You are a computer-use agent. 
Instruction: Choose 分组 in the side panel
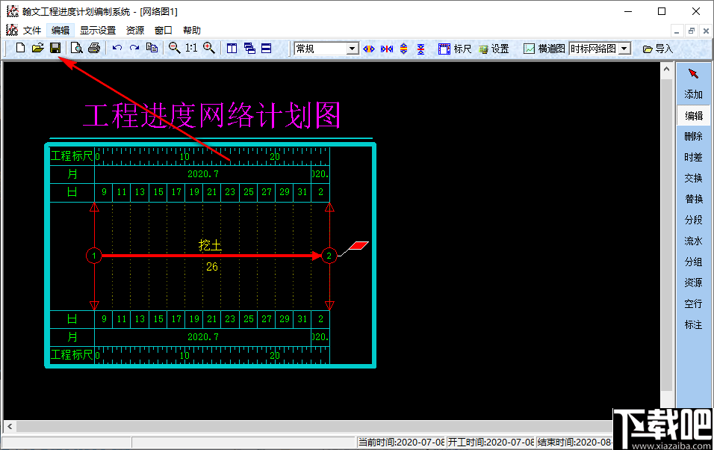click(x=694, y=262)
